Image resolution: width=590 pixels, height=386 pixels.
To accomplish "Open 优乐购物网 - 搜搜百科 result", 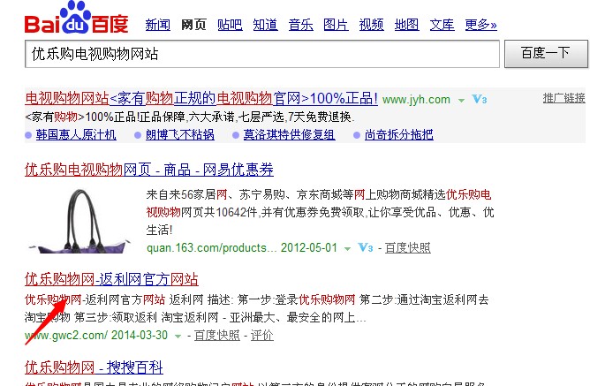I will (x=94, y=367).
